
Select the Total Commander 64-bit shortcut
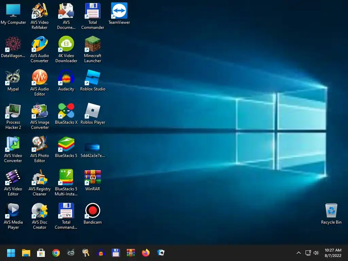[x=66, y=216]
